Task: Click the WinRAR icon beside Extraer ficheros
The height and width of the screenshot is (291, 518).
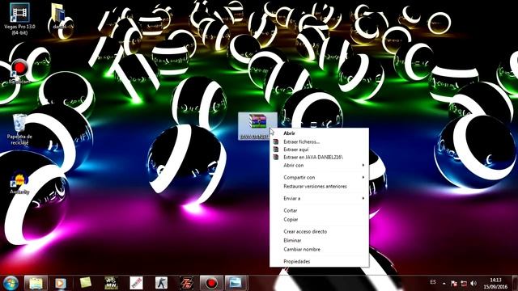Action: point(276,142)
